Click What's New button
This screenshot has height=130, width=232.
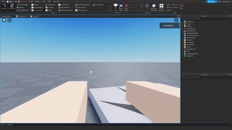tap(211, 1)
